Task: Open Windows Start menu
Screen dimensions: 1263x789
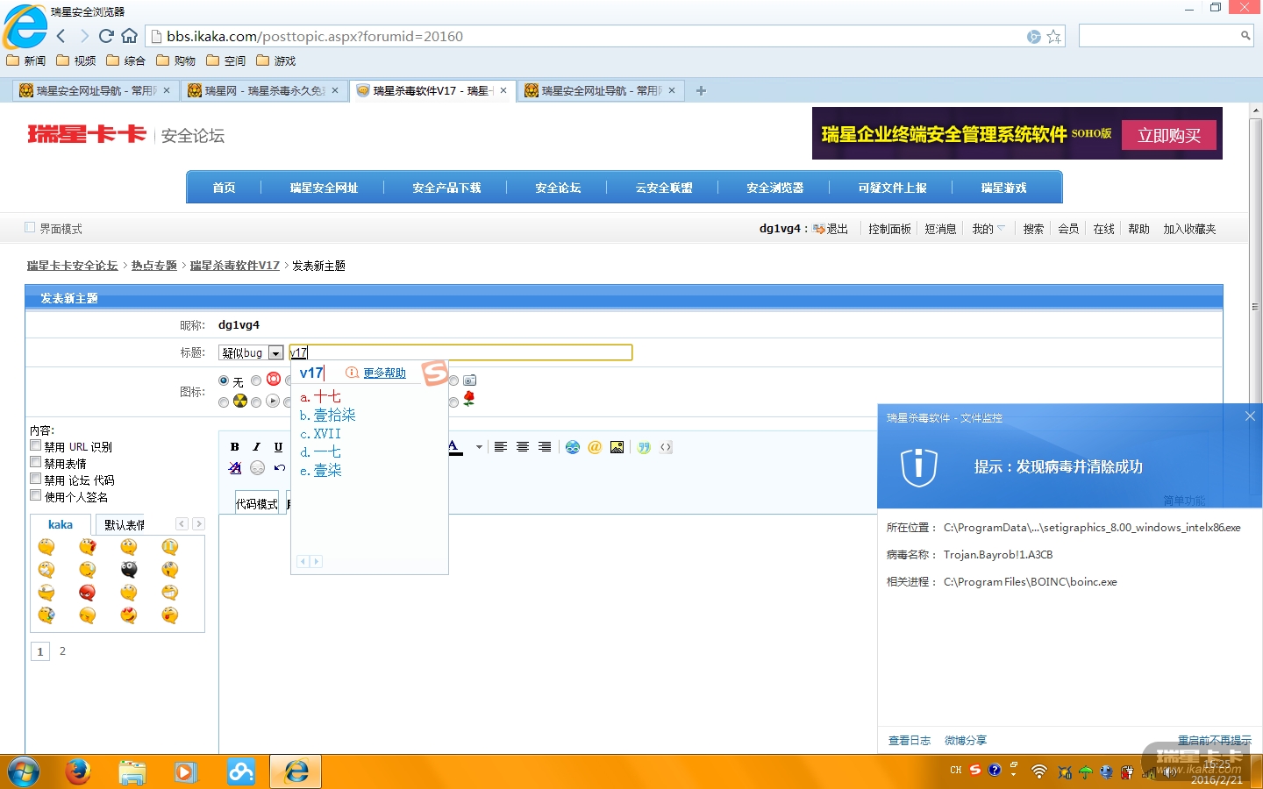Action: click(x=24, y=771)
